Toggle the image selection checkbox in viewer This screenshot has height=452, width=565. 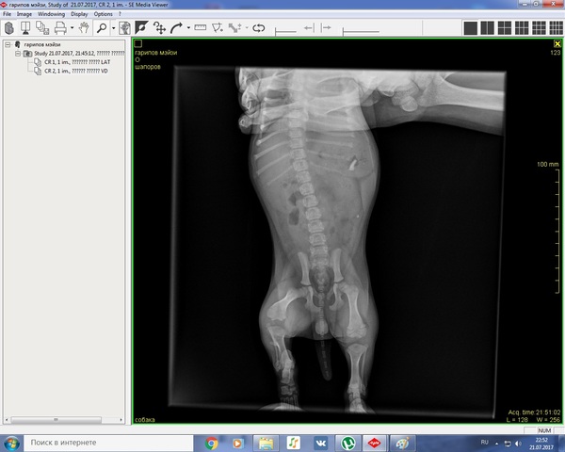click(137, 43)
